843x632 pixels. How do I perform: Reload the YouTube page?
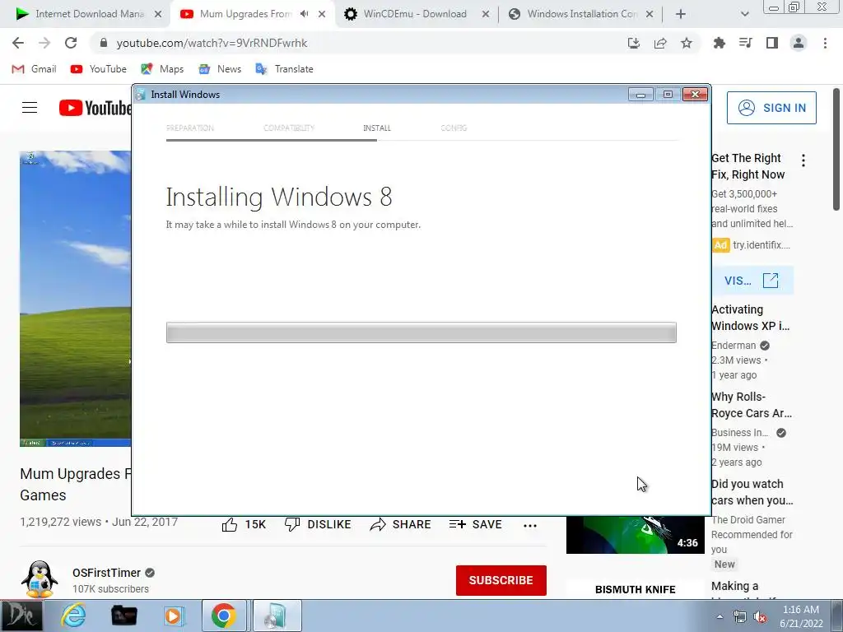click(x=71, y=43)
